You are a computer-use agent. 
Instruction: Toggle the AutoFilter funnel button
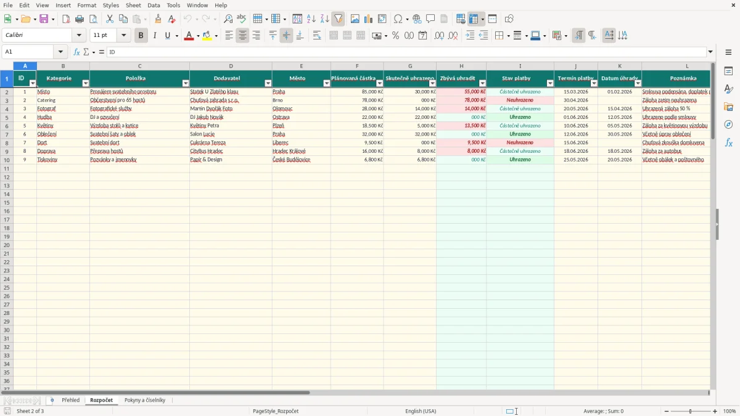click(x=339, y=19)
